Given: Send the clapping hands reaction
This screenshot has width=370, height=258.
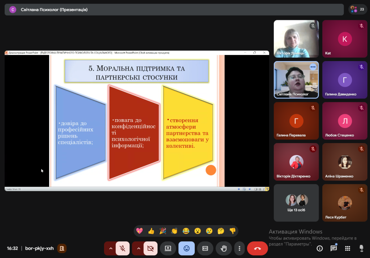Looking at the screenshot, I should coord(174,231).
